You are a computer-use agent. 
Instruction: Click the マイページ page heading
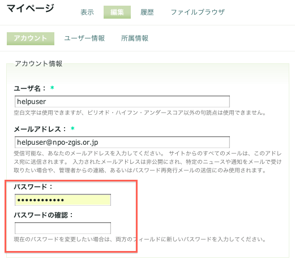click(31, 8)
